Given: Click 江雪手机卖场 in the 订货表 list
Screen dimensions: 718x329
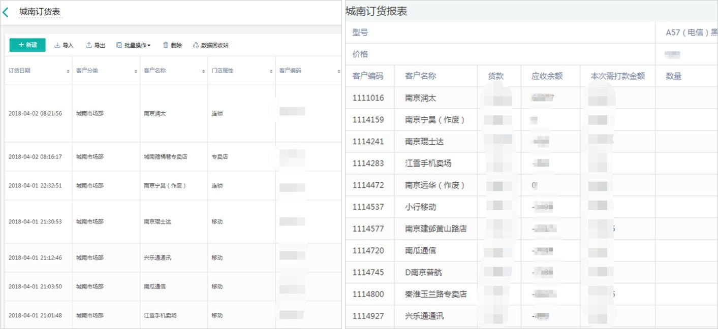Looking at the screenshot, I should (161, 315).
